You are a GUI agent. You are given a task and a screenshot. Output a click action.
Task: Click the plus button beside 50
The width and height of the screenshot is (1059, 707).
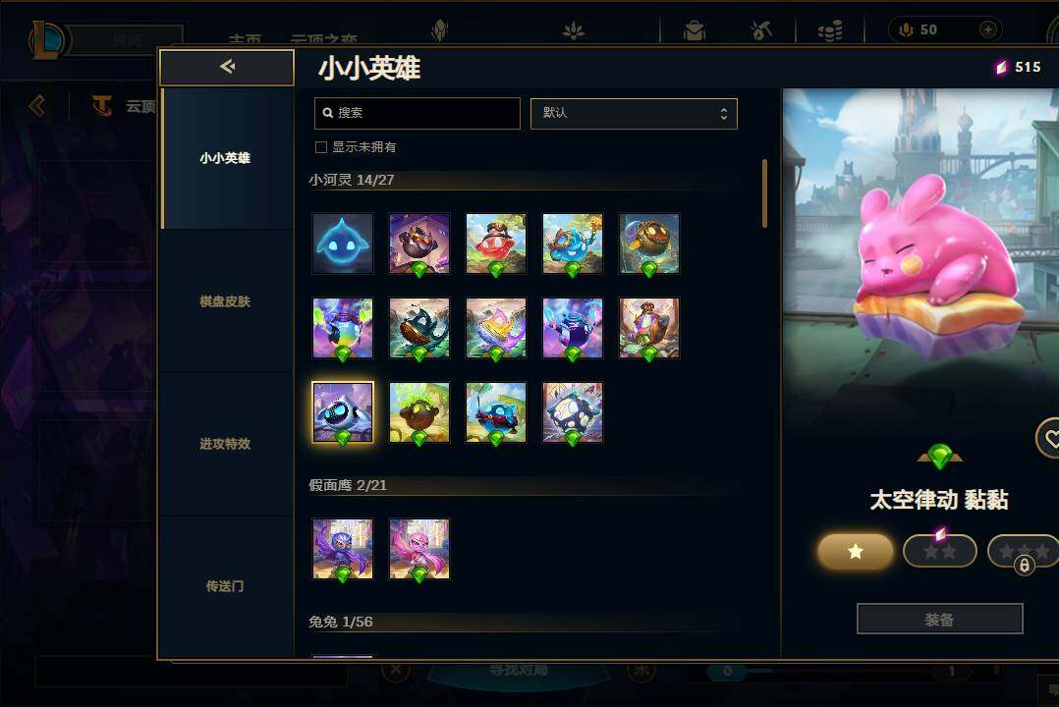pyautogui.click(x=987, y=29)
